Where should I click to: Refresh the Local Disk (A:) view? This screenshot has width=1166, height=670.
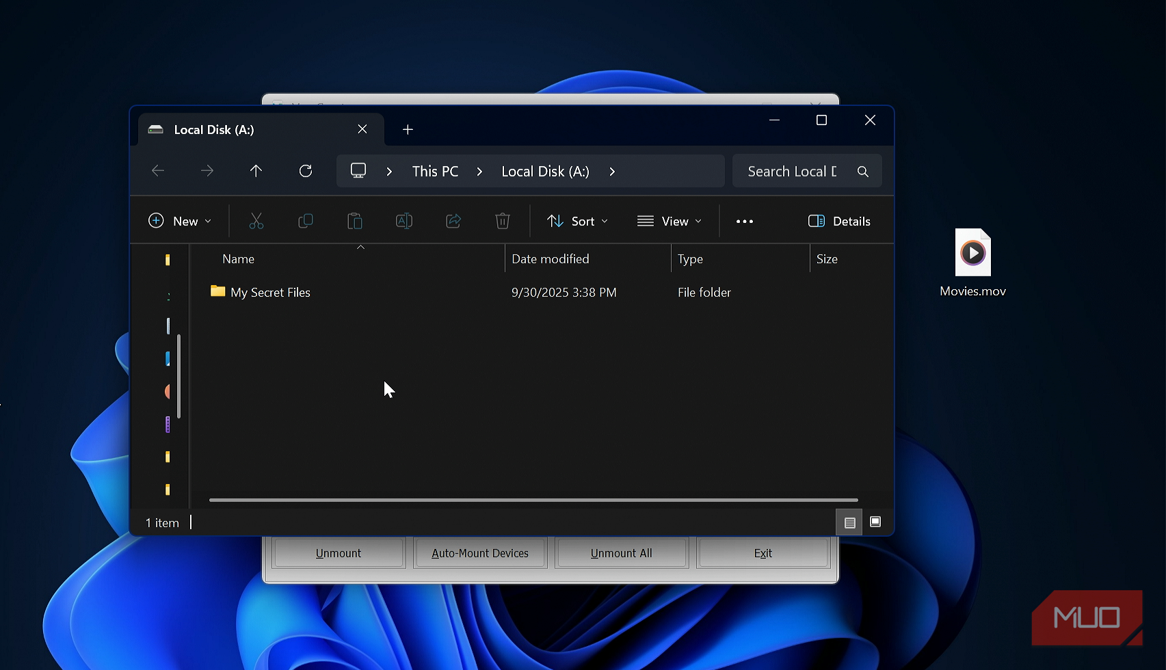(306, 171)
